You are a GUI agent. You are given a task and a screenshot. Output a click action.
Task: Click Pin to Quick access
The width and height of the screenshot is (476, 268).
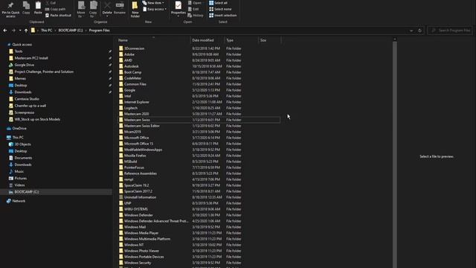(x=10, y=10)
